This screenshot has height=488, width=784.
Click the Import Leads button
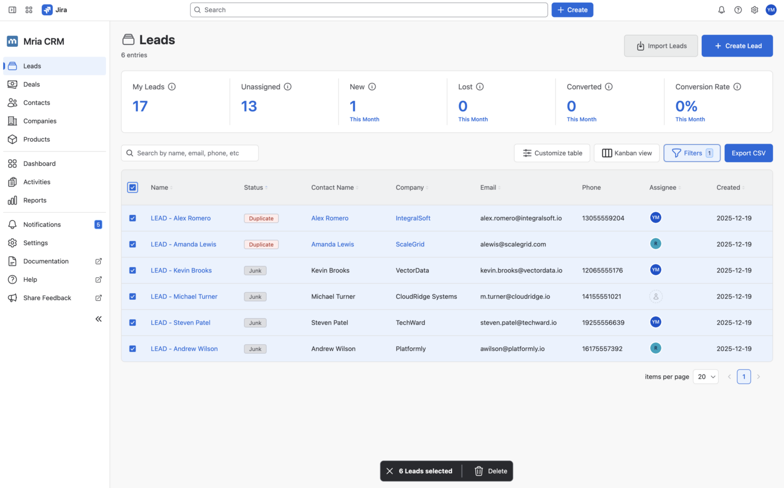pyautogui.click(x=661, y=46)
